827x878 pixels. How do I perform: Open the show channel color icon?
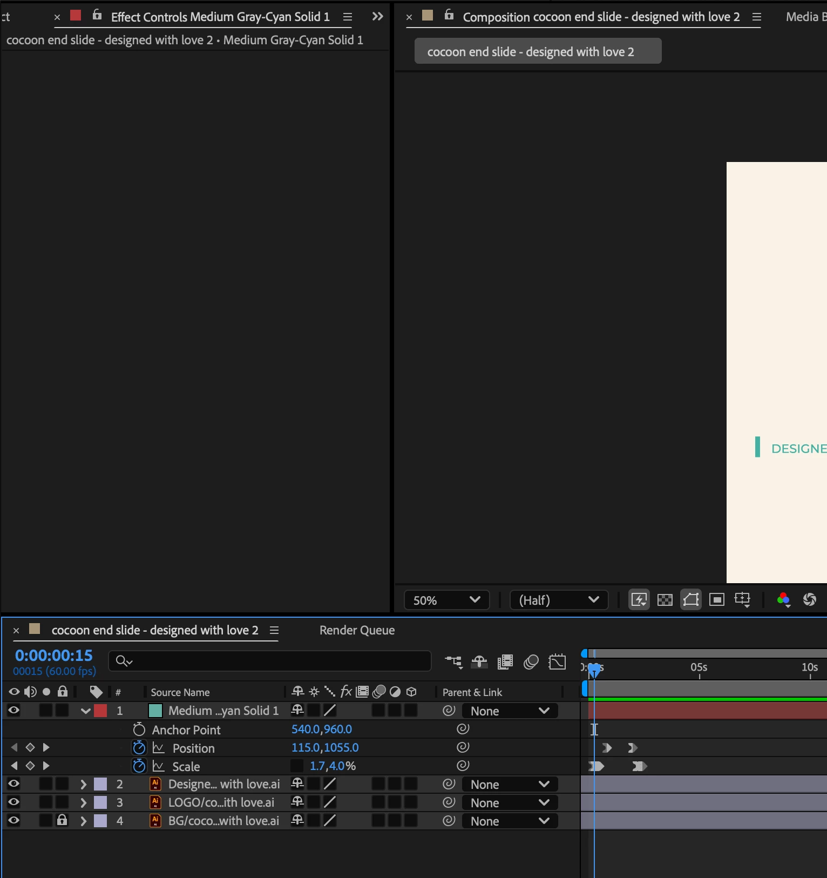click(784, 600)
